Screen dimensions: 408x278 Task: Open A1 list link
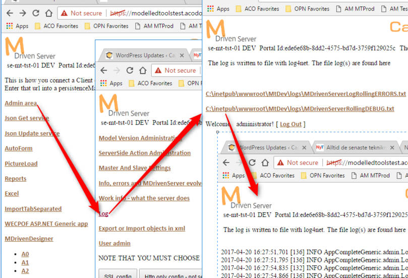pos(25,262)
